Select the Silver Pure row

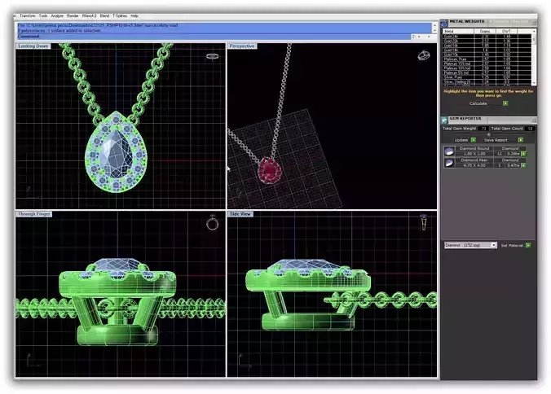[x=487, y=77]
